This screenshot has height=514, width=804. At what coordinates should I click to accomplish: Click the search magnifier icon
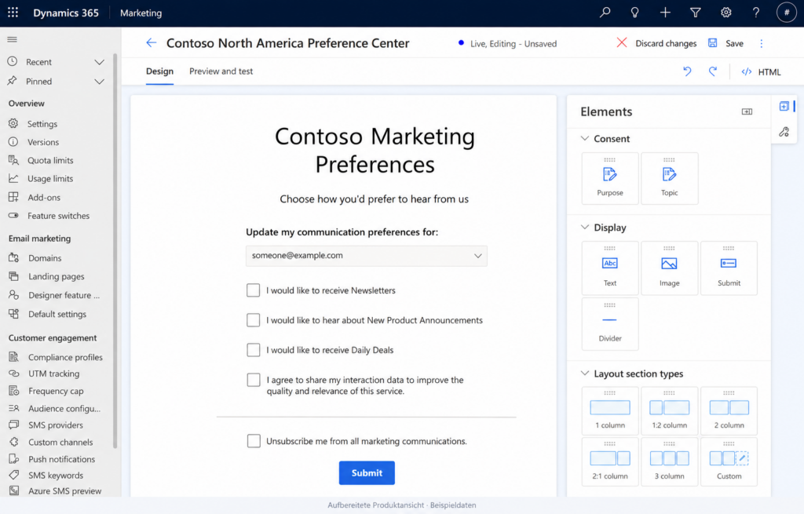click(605, 13)
